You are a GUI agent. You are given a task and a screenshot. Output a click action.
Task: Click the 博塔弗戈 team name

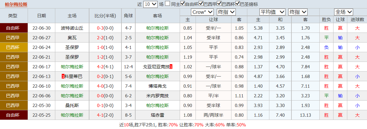coord(157,86)
